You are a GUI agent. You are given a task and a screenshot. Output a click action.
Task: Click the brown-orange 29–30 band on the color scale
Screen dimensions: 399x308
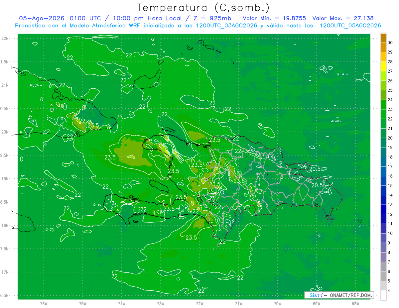383,47
